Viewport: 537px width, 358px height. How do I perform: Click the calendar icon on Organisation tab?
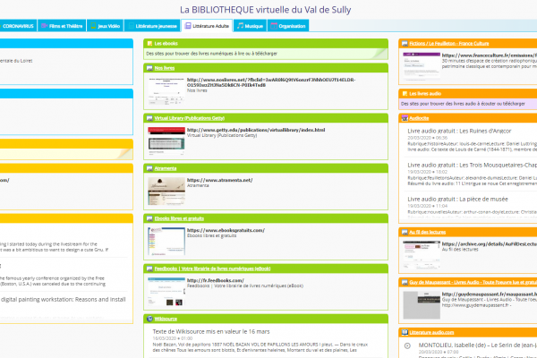coord(274,26)
